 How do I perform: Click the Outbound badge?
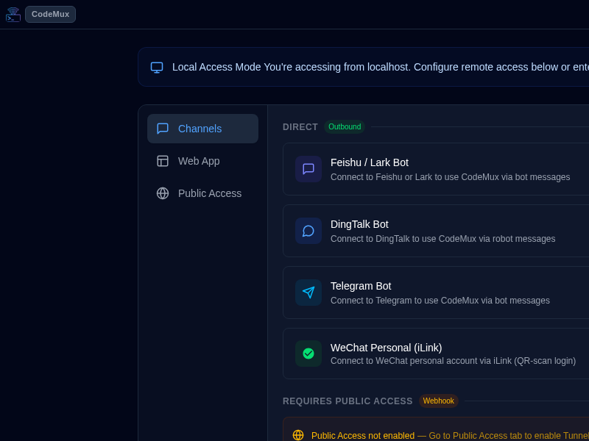pyautogui.click(x=345, y=126)
